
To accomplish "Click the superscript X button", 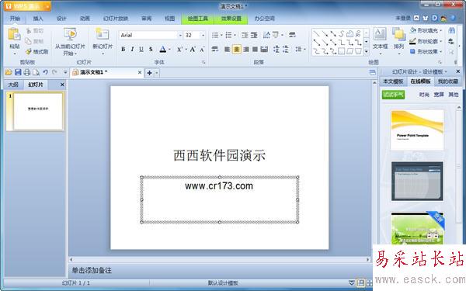I will [179, 50].
